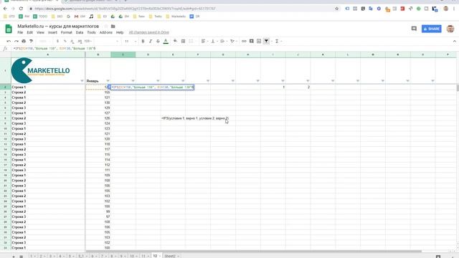
Task: Open text wrapping dropdown
Action: point(223,42)
